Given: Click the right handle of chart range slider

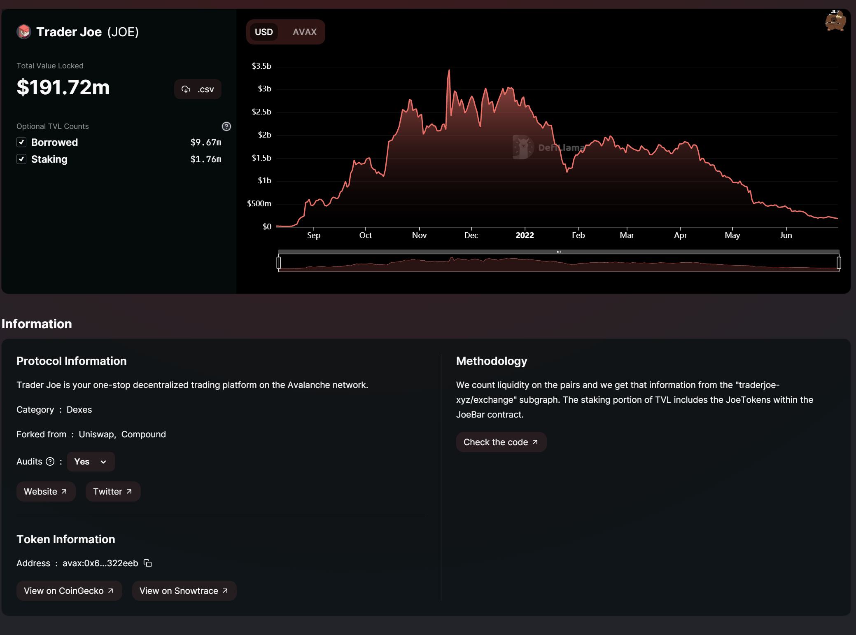Looking at the screenshot, I should 839,262.
